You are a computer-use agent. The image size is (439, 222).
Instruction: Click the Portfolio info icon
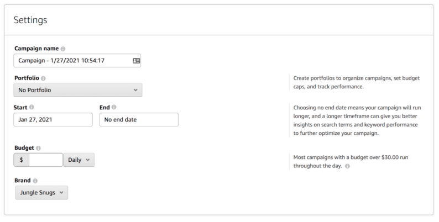click(x=44, y=78)
